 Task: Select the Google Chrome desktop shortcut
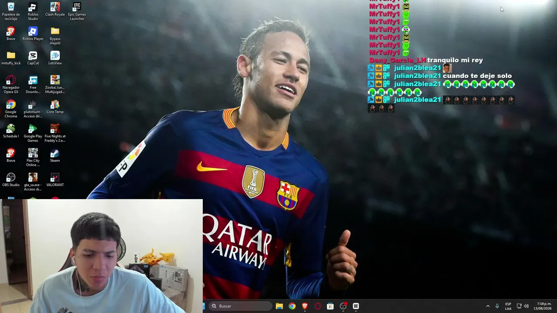click(x=11, y=109)
